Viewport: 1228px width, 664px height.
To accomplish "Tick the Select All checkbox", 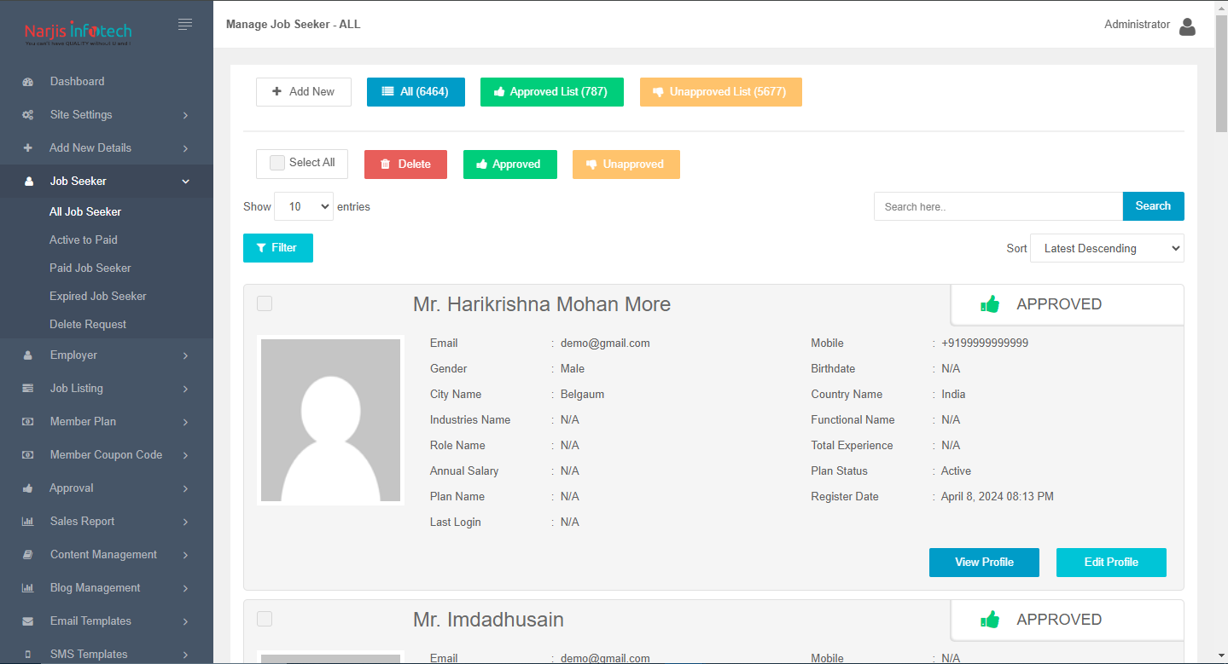I will click(277, 163).
